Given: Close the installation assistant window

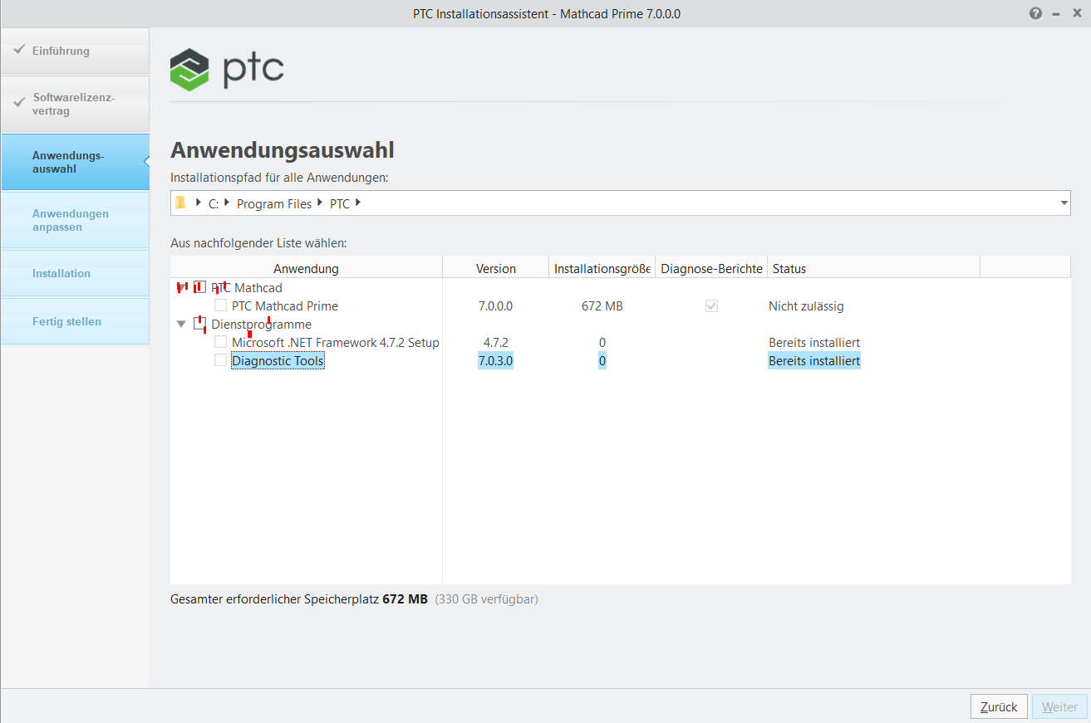Looking at the screenshot, I should 1077,14.
